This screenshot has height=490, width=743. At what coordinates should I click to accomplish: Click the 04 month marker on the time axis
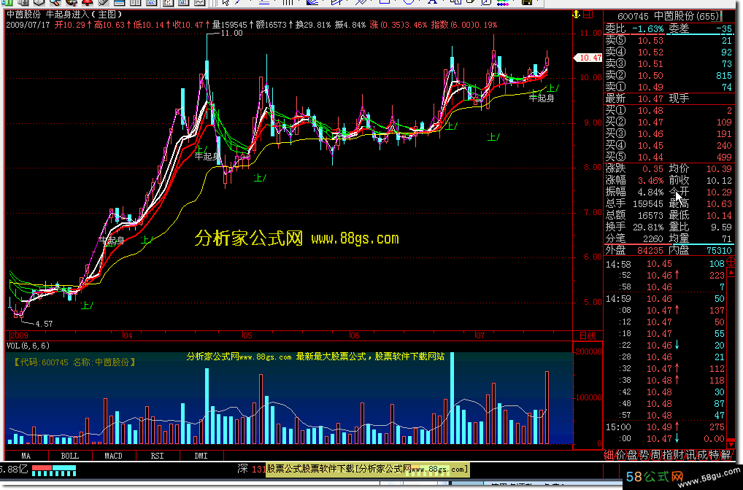pyautogui.click(x=128, y=335)
